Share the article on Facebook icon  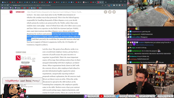(x=105, y=12)
